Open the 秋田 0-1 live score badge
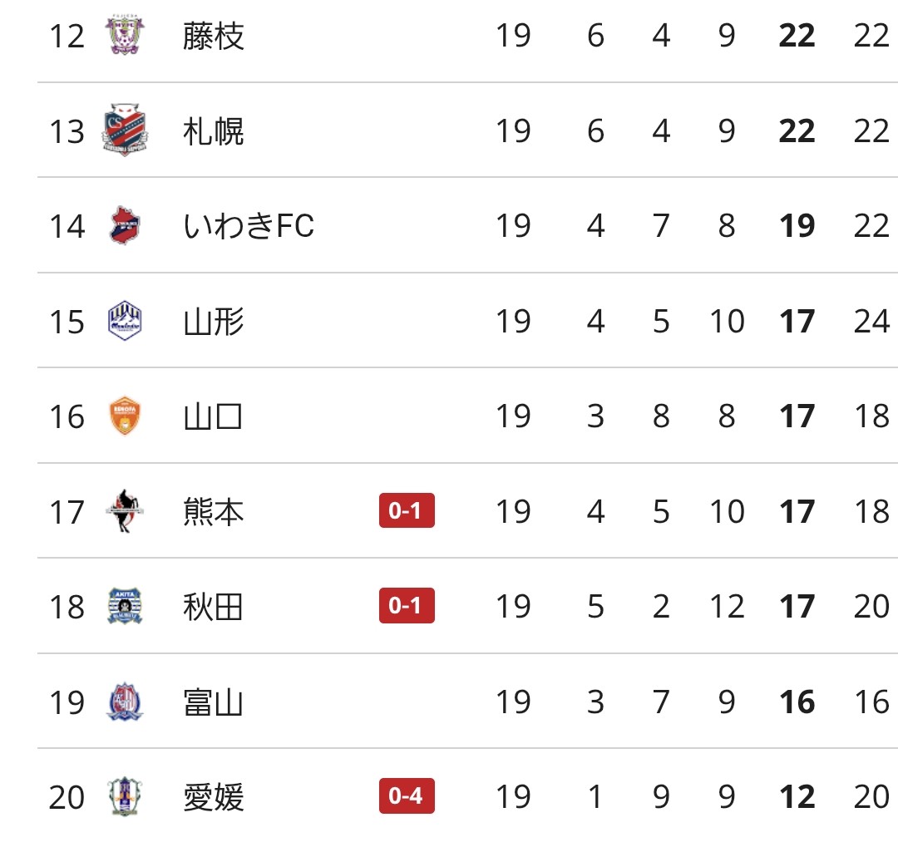 click(407, 606)
